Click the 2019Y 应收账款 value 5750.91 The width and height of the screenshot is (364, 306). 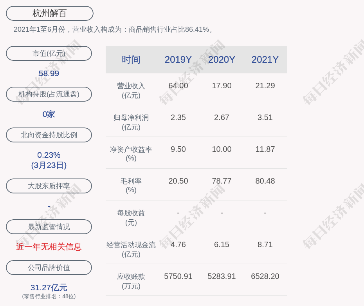(178, 276)
